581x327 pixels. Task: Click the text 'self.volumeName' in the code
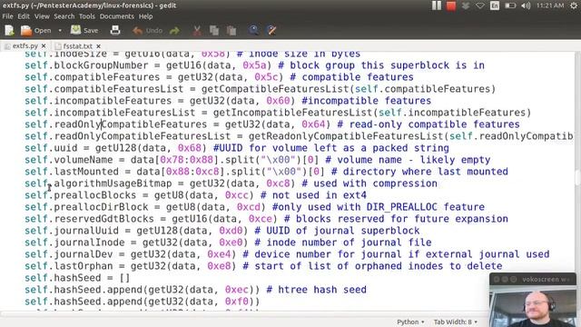point(69,160)
